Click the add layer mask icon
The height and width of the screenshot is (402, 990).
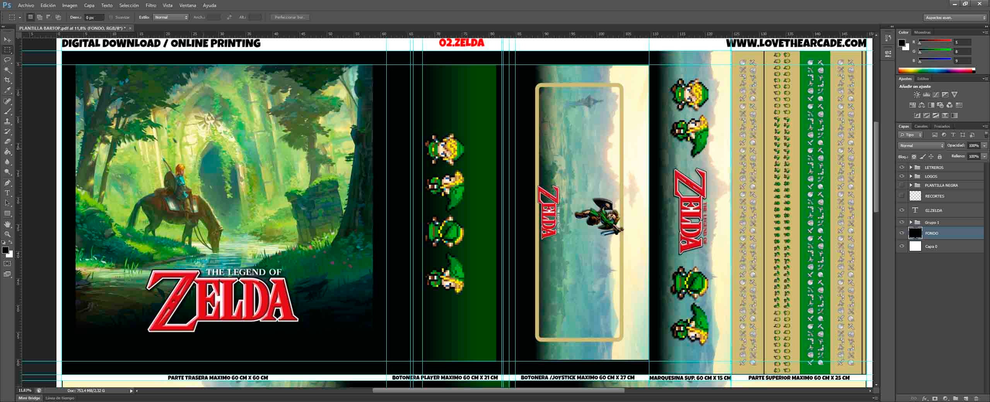click(935, 399)
